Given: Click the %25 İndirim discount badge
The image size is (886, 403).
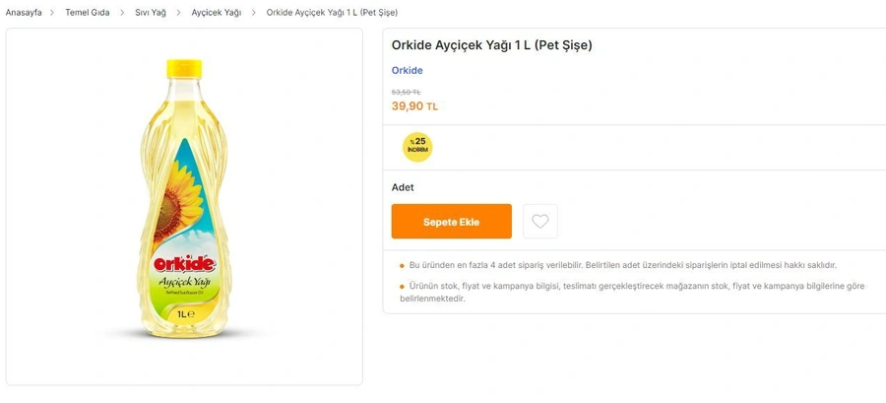Looking at the screenshot, I should (417, 146).
